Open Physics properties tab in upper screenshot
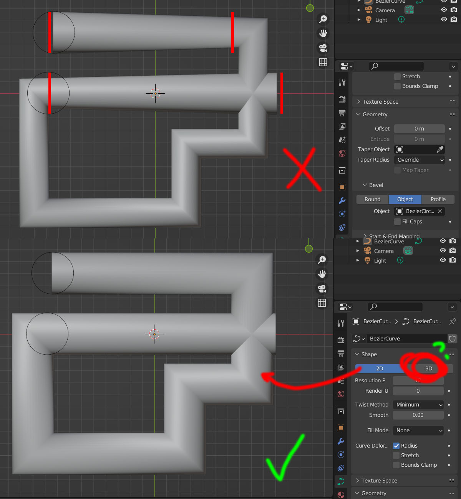 342,214
